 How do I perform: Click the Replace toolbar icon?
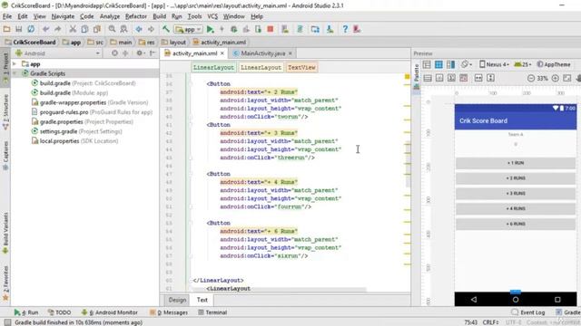point(123,29)
